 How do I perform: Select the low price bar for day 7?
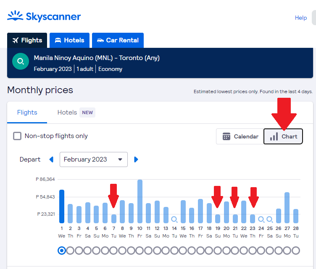(114, 219)
